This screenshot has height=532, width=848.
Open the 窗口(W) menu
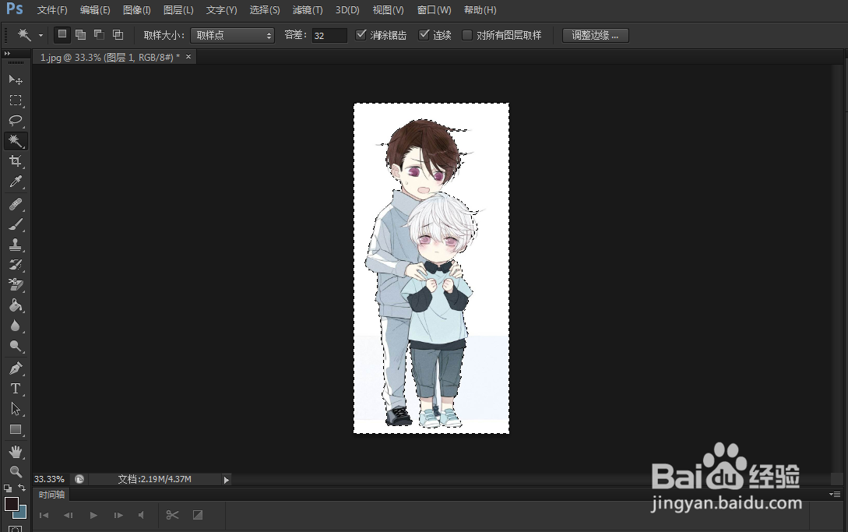pos(434,10)
